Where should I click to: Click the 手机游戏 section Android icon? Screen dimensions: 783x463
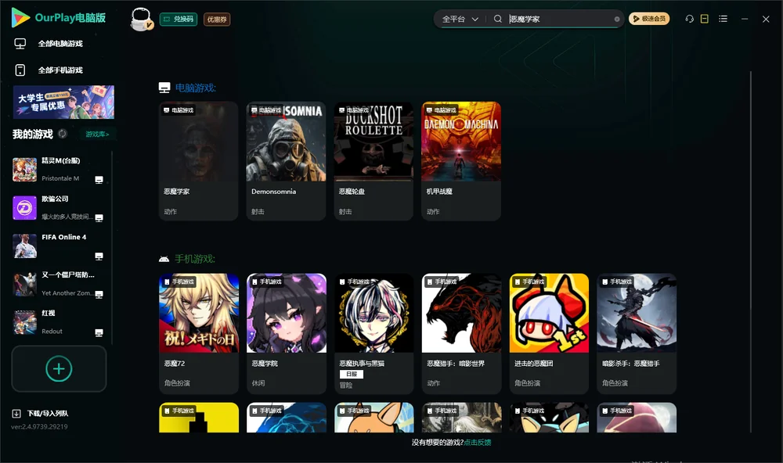[164, 259]
